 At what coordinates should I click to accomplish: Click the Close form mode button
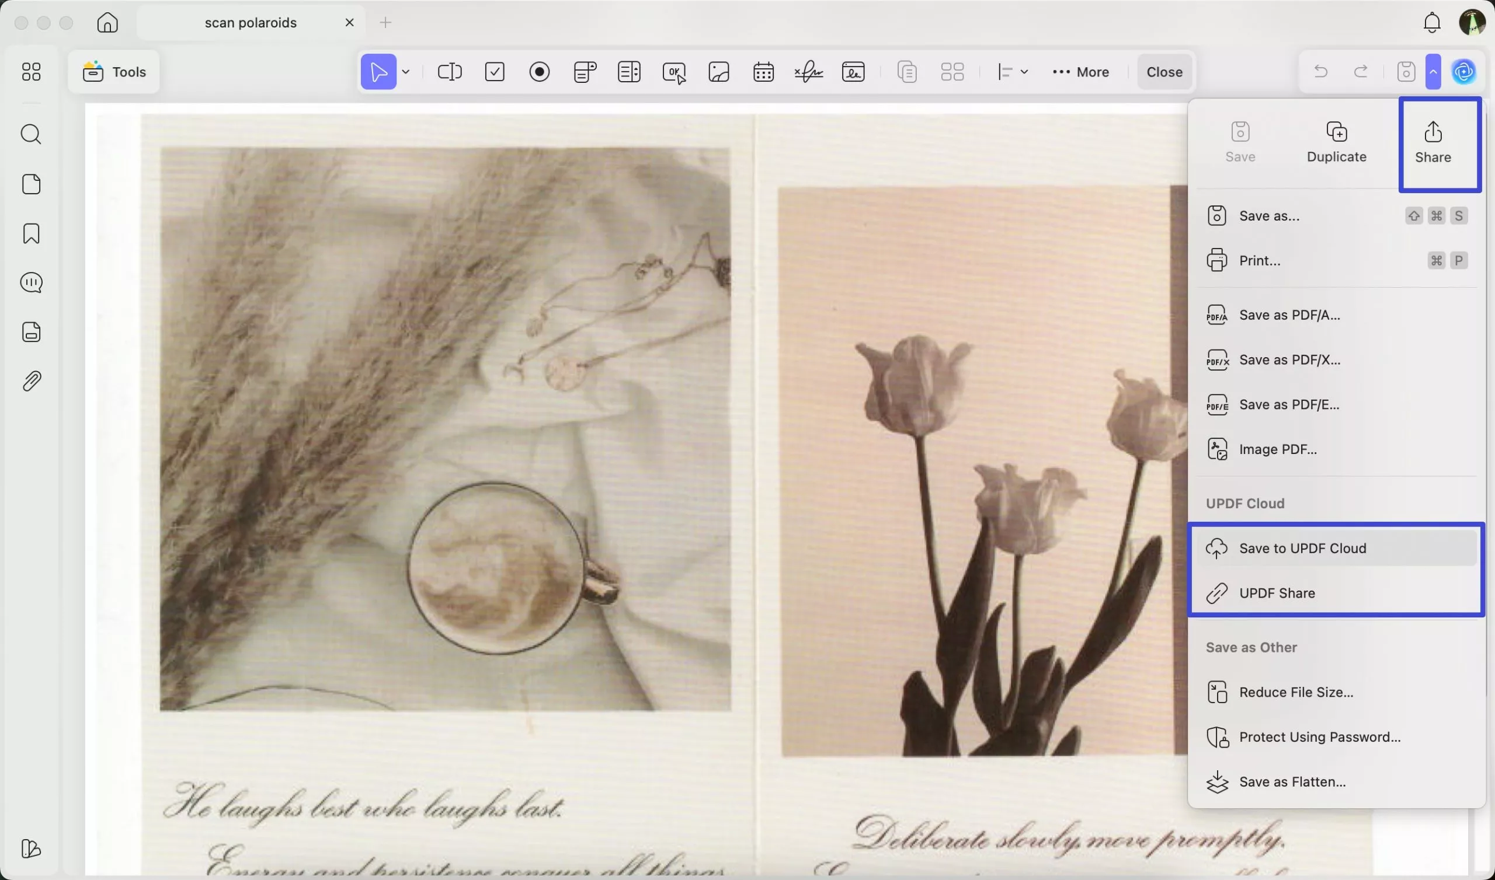tap(1164, 72)
